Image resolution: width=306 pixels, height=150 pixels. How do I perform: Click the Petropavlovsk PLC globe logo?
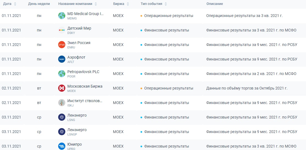(62, 74)
